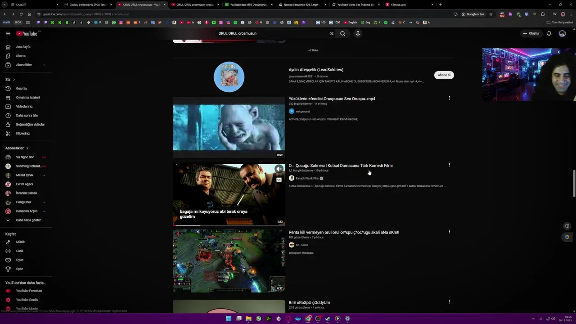Bookmark this page with the star
The height and width of the screenshot is (324, 576).
click(490, 14)
